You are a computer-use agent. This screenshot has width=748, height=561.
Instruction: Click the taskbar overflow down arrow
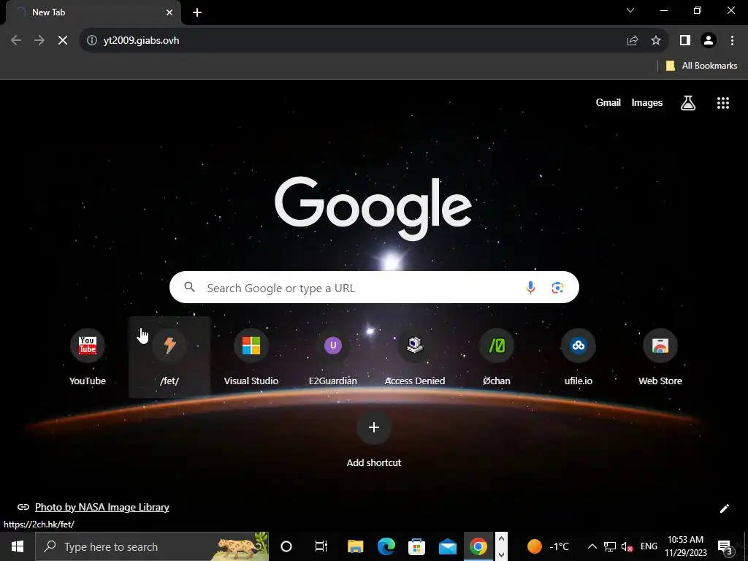[501, 555]
